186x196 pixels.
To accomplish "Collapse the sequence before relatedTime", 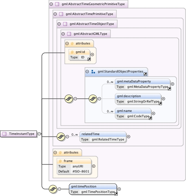I will coord(67,137).
